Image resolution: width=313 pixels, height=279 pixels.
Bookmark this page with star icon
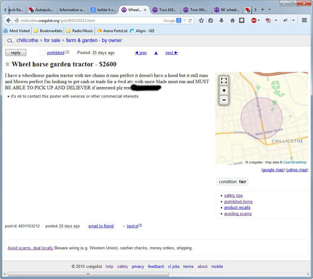tap(201, 20)
